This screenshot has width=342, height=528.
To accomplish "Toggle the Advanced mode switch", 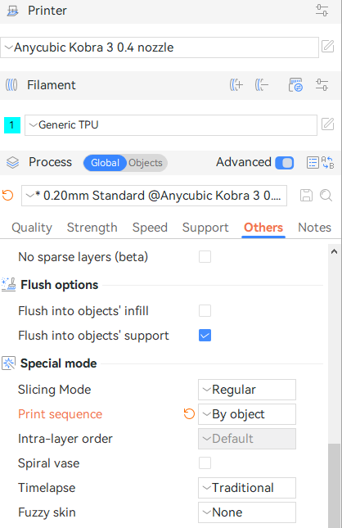I will coord(285,163).
